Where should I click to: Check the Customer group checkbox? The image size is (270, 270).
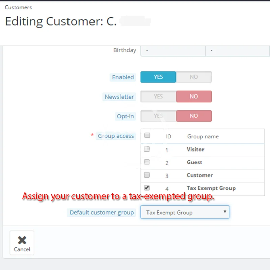tap(147, 175)
